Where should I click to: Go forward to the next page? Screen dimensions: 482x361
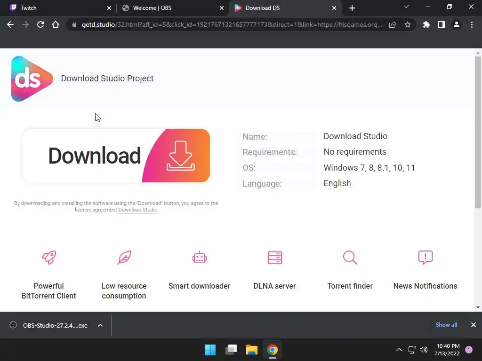[x=25, y=24]
